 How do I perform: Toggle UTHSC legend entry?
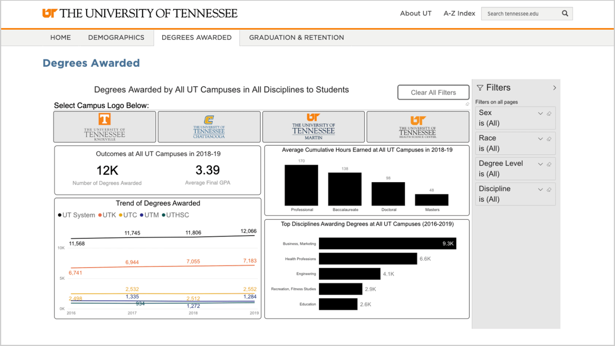tap(175, 215)
